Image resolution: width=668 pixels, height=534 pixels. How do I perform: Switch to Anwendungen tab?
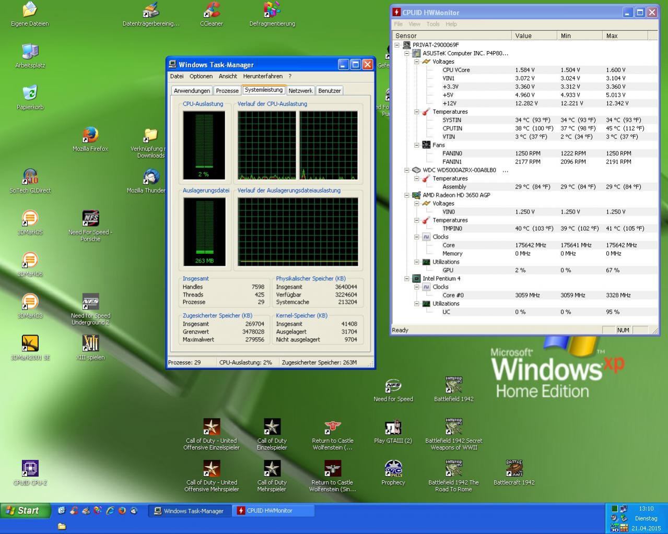tap(192, 91)
